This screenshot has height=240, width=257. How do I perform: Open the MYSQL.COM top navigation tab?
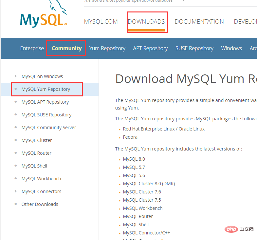coord(101,22)
